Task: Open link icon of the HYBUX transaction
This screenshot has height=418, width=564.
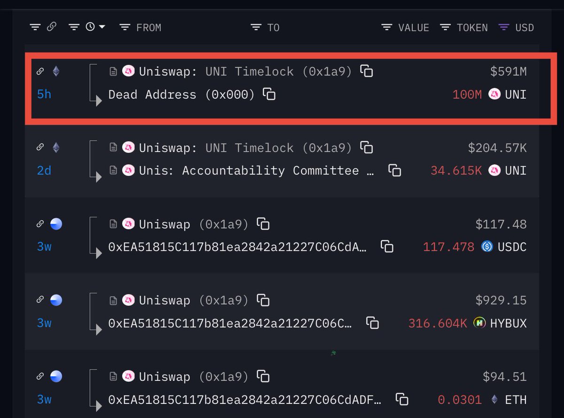Action: click(40, 300)
